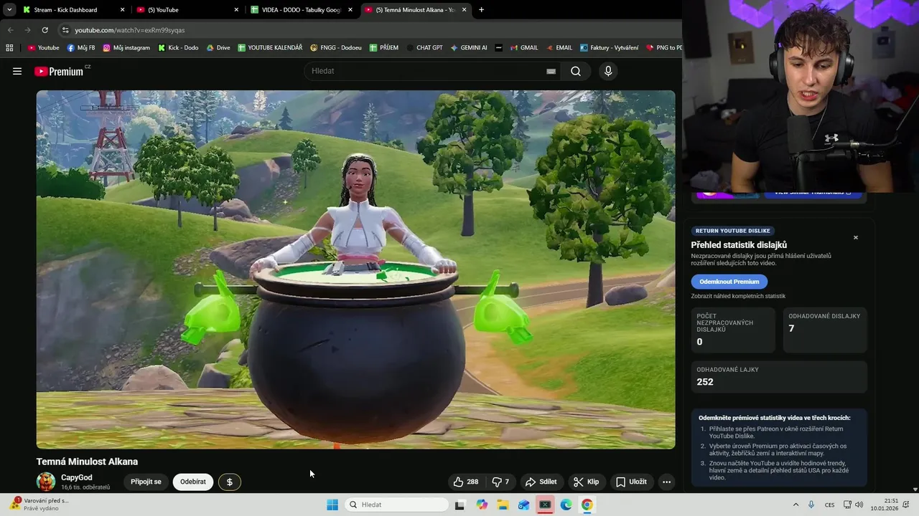Open the CHAT GPT bookmark

(x=424, y=48)
